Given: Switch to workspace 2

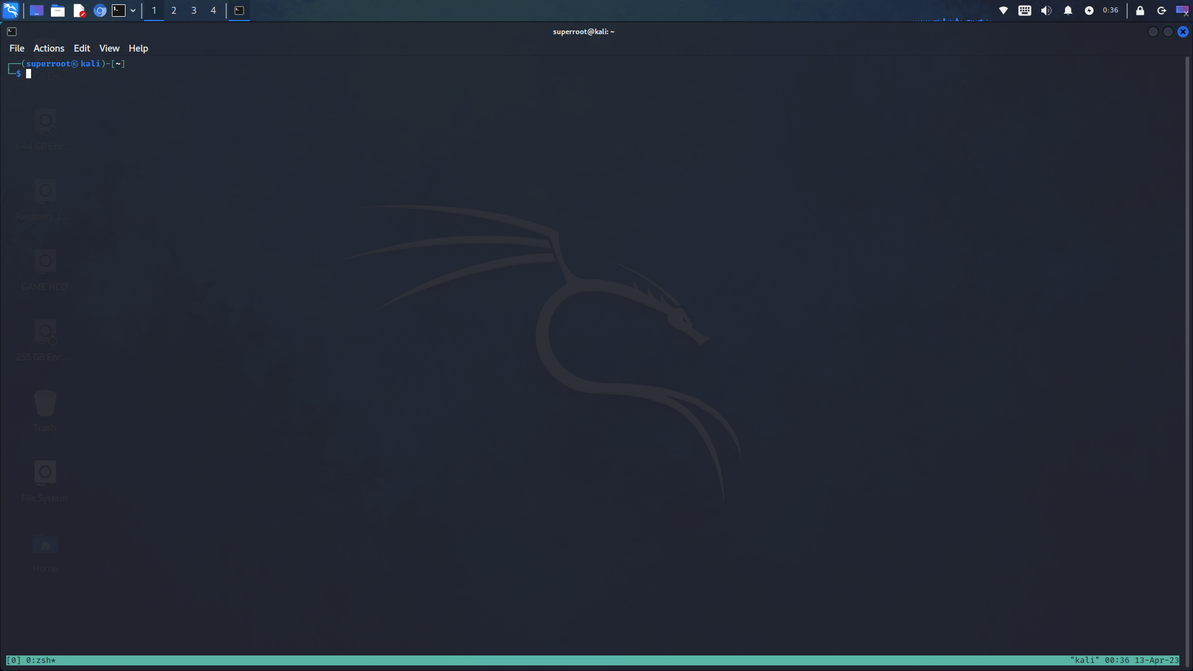Looking at the screenshot, I should (174, 11).
